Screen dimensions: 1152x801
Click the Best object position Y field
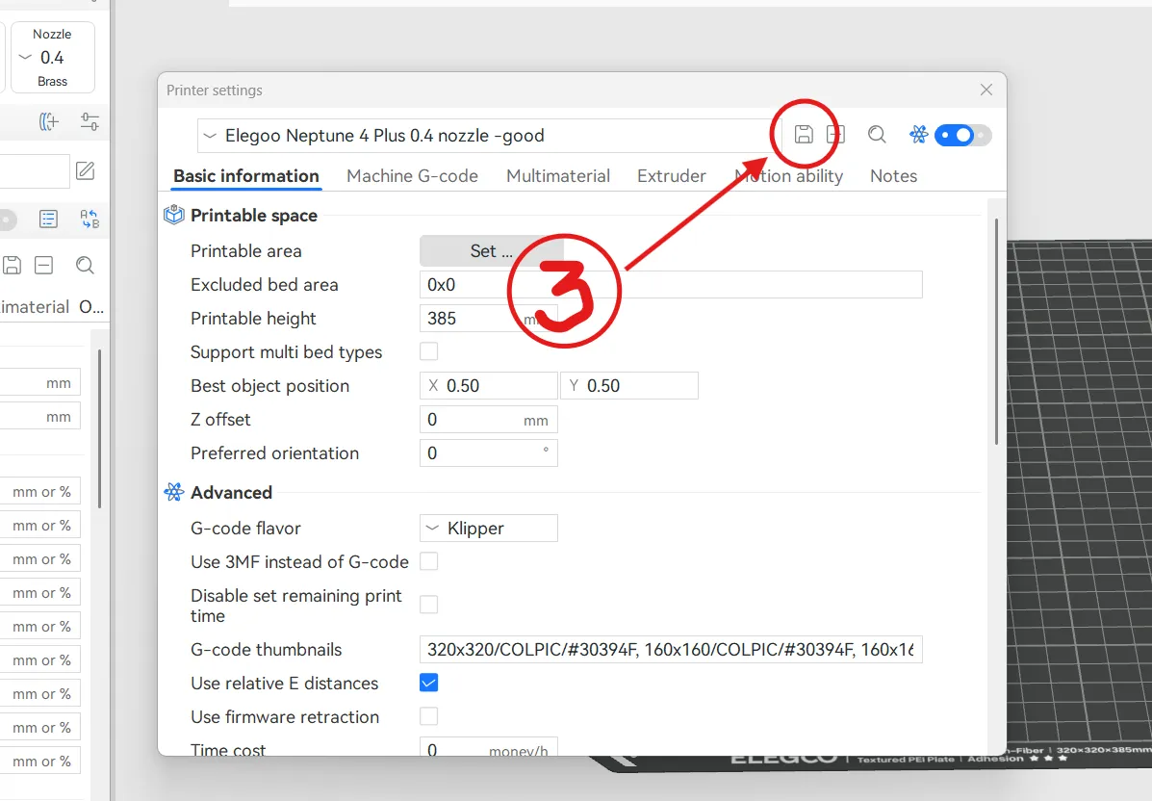click(628, 386)
